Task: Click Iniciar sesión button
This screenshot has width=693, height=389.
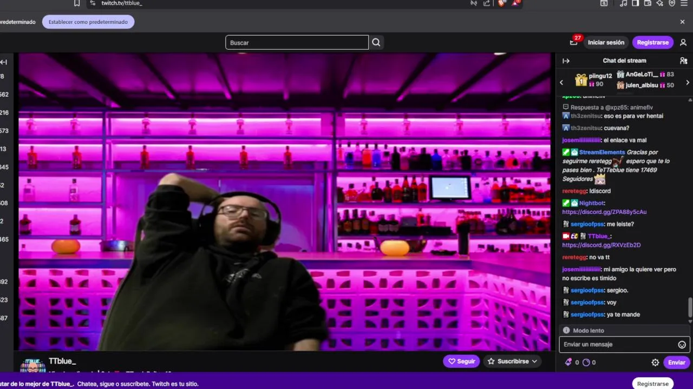Action: point(606,43)
